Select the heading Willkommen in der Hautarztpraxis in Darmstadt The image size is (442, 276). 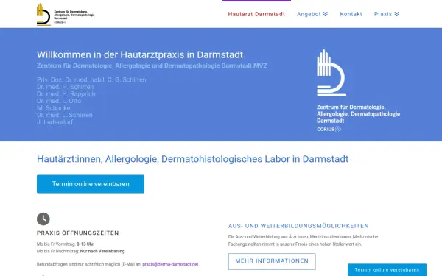coord(140,54)
